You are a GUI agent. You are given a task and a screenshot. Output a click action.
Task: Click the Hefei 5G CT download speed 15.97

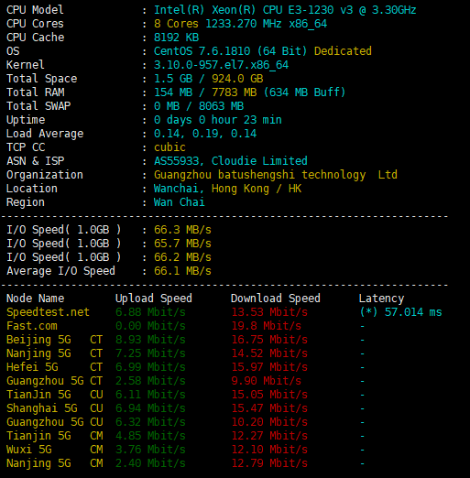[x=269, y=367]
